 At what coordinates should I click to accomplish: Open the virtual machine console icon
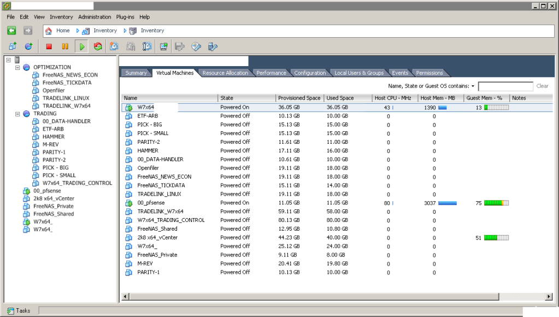point(163,46)
